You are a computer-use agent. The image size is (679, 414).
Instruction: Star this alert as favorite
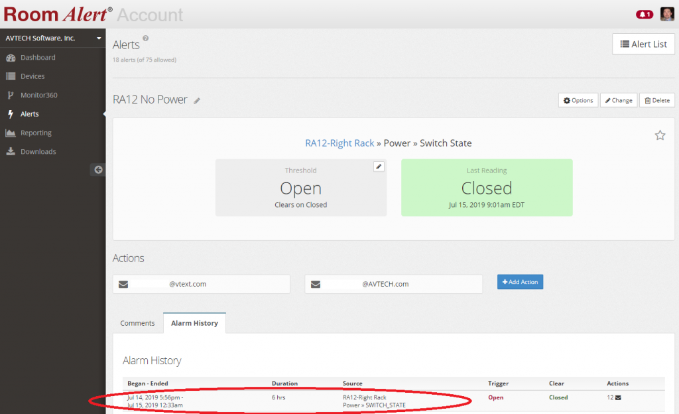(x=660, y=135)
